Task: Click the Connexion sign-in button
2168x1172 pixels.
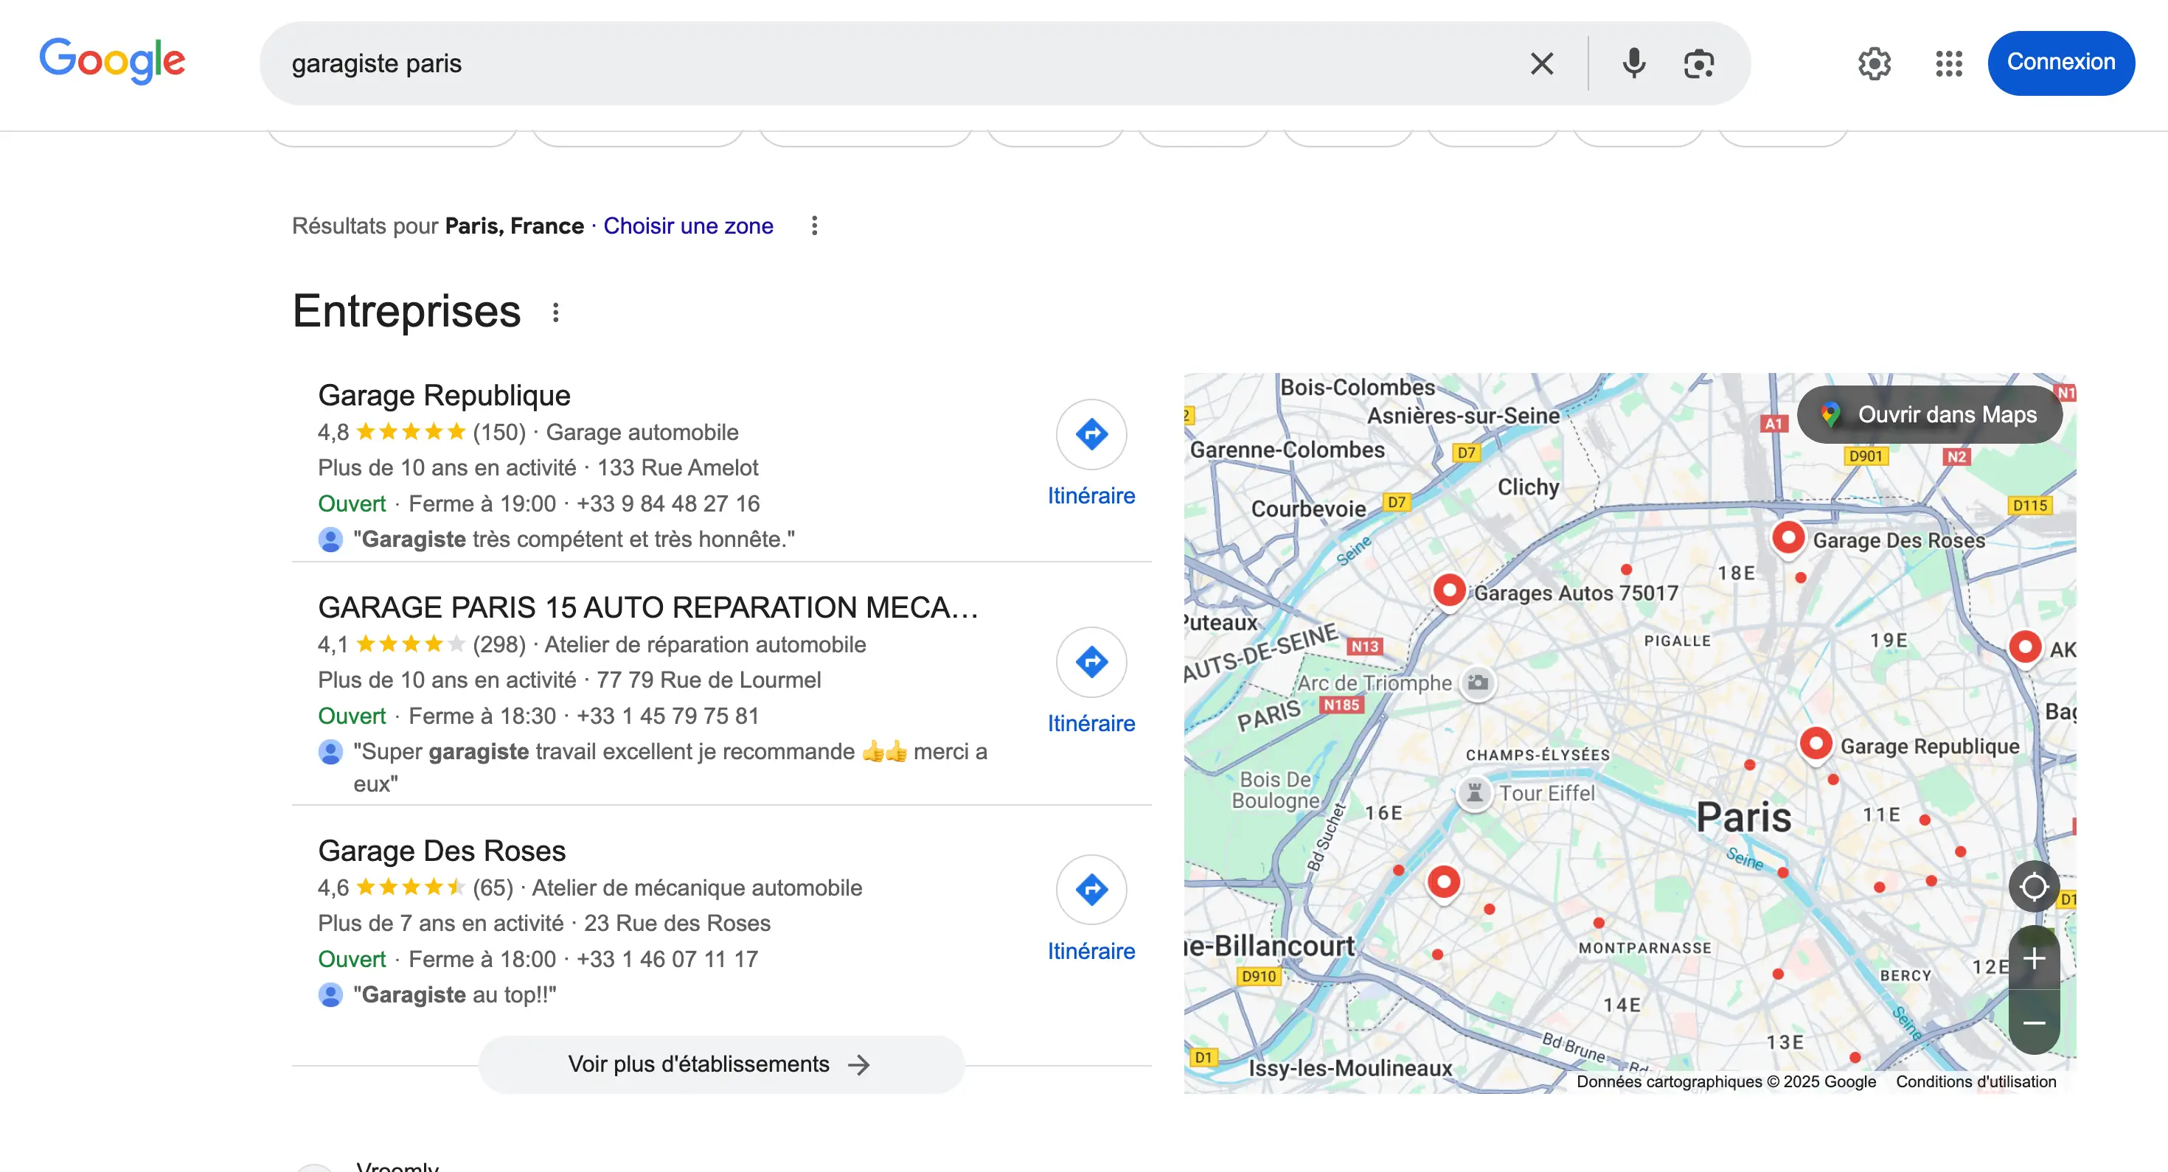Action: pos(2060,63)
